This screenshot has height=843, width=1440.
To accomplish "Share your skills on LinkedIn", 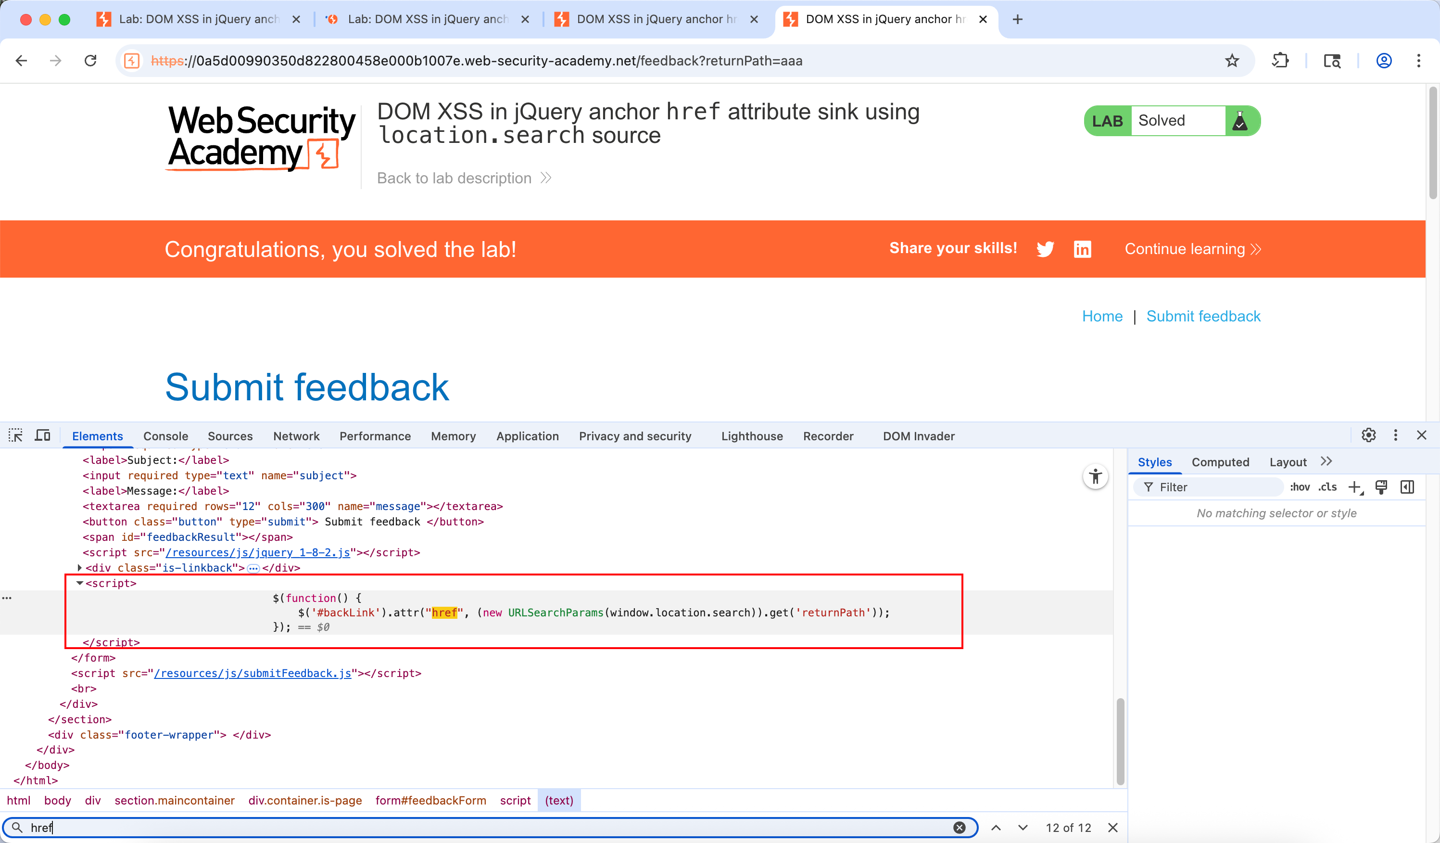I will coord(1083,249).
